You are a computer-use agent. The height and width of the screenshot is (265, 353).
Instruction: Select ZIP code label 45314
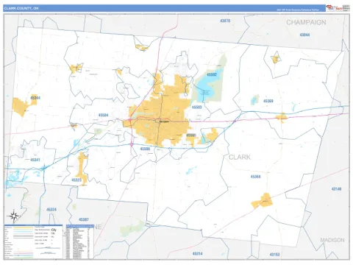[197, 254]
